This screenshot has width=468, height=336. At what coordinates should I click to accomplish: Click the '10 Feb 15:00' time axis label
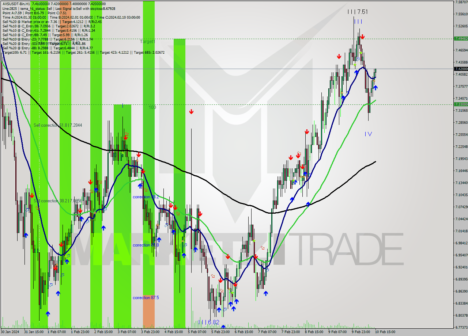tap(385, 332)
